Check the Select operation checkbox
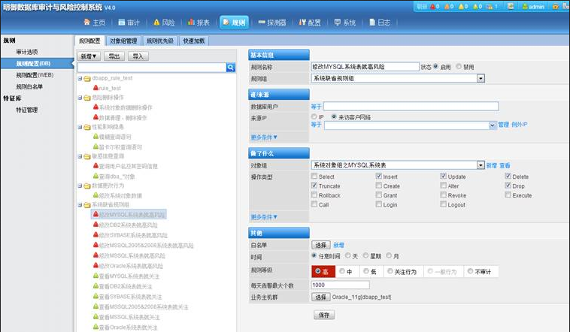Viewport: 570px width, 332px height. (314, 177)
